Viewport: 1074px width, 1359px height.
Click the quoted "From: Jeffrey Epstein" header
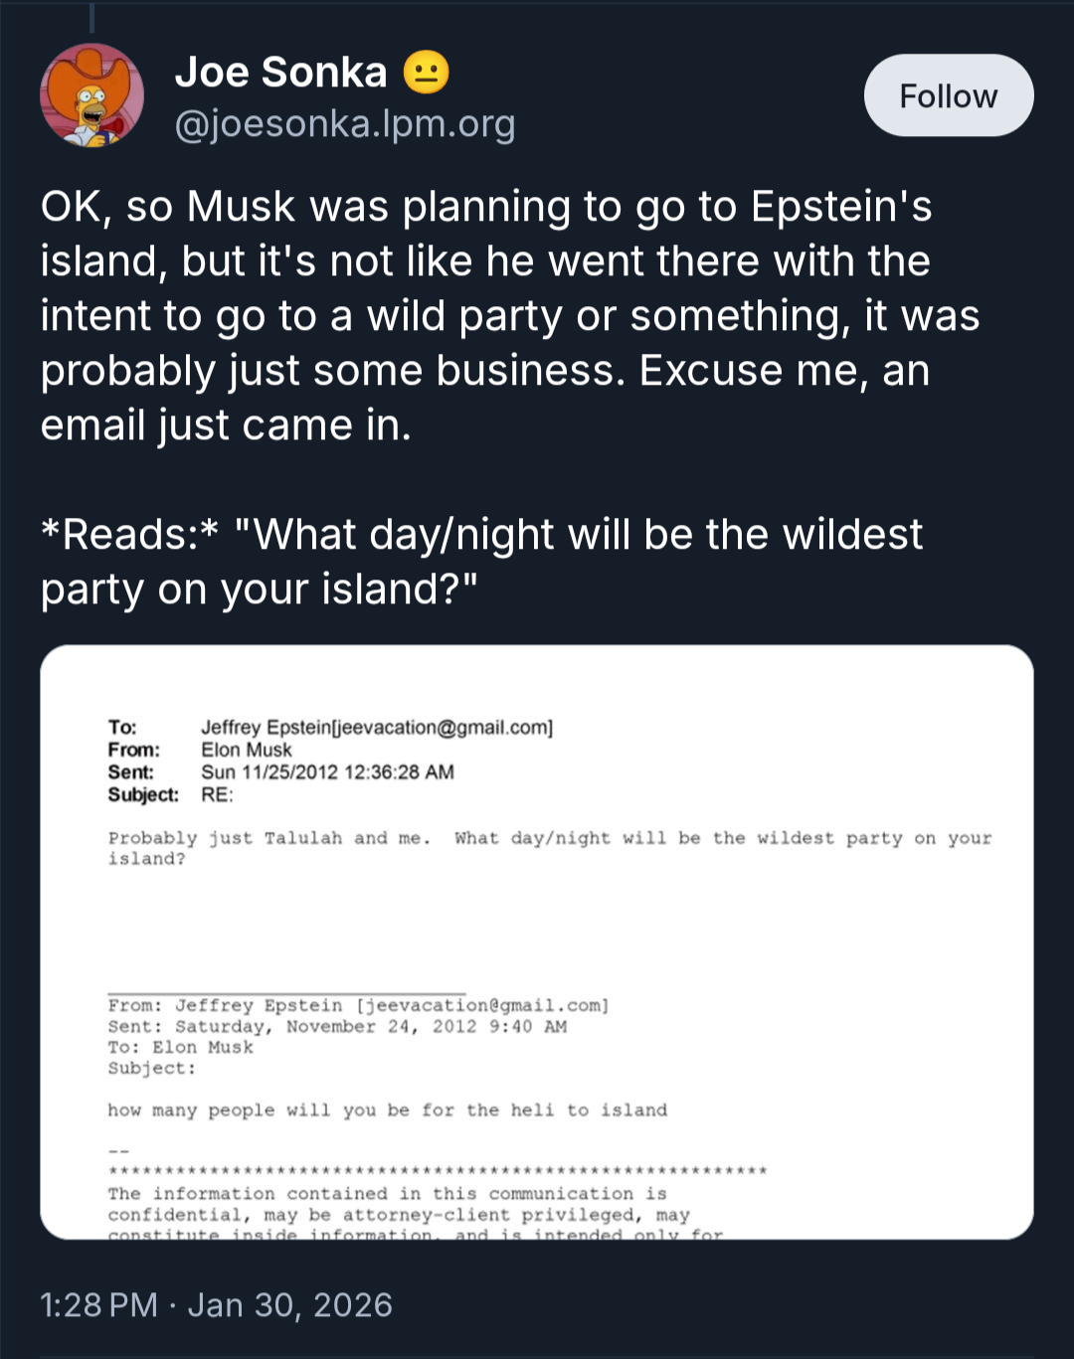coord(358,1006)
